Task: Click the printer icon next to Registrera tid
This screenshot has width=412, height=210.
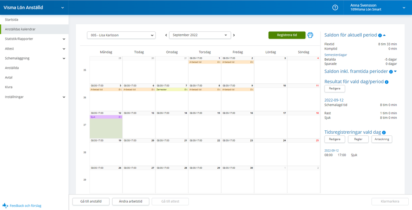Action: tap(310, 35)
